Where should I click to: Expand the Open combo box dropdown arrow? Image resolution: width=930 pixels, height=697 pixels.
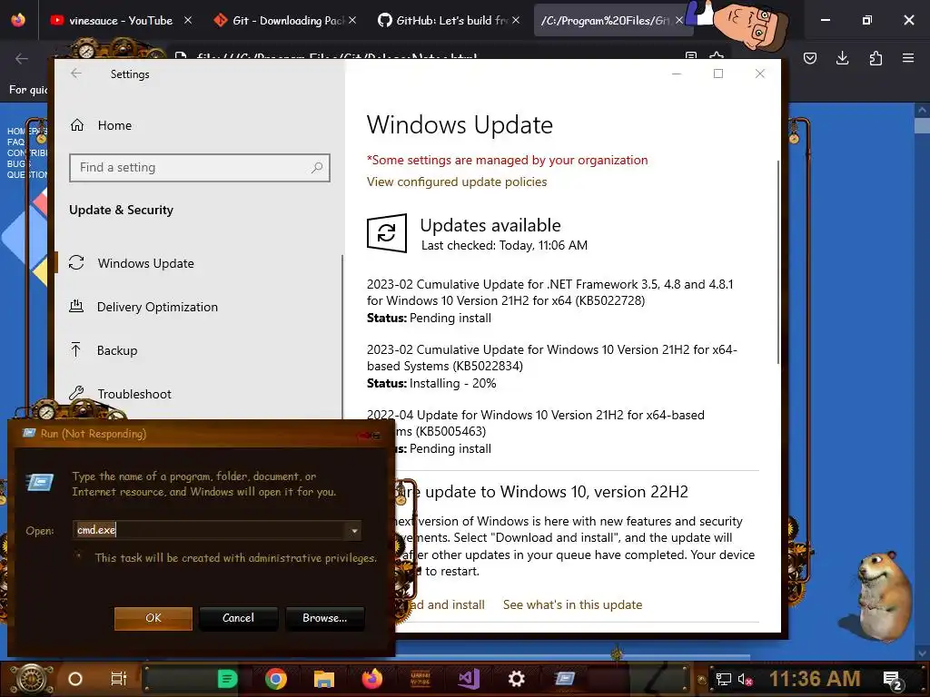[x=354, y=530]
